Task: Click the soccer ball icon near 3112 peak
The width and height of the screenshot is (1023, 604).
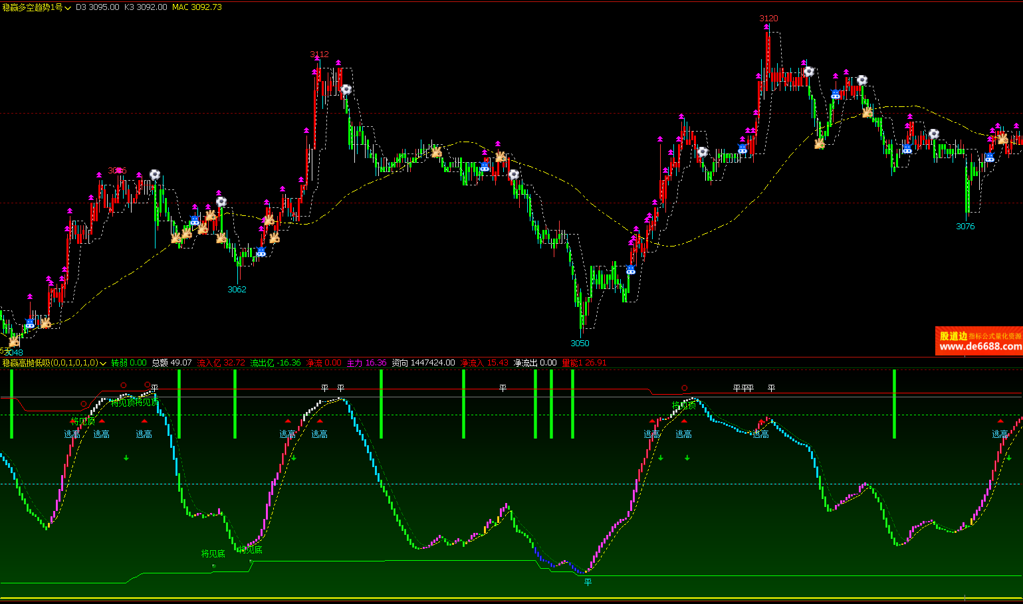Action: pos(346,89)
